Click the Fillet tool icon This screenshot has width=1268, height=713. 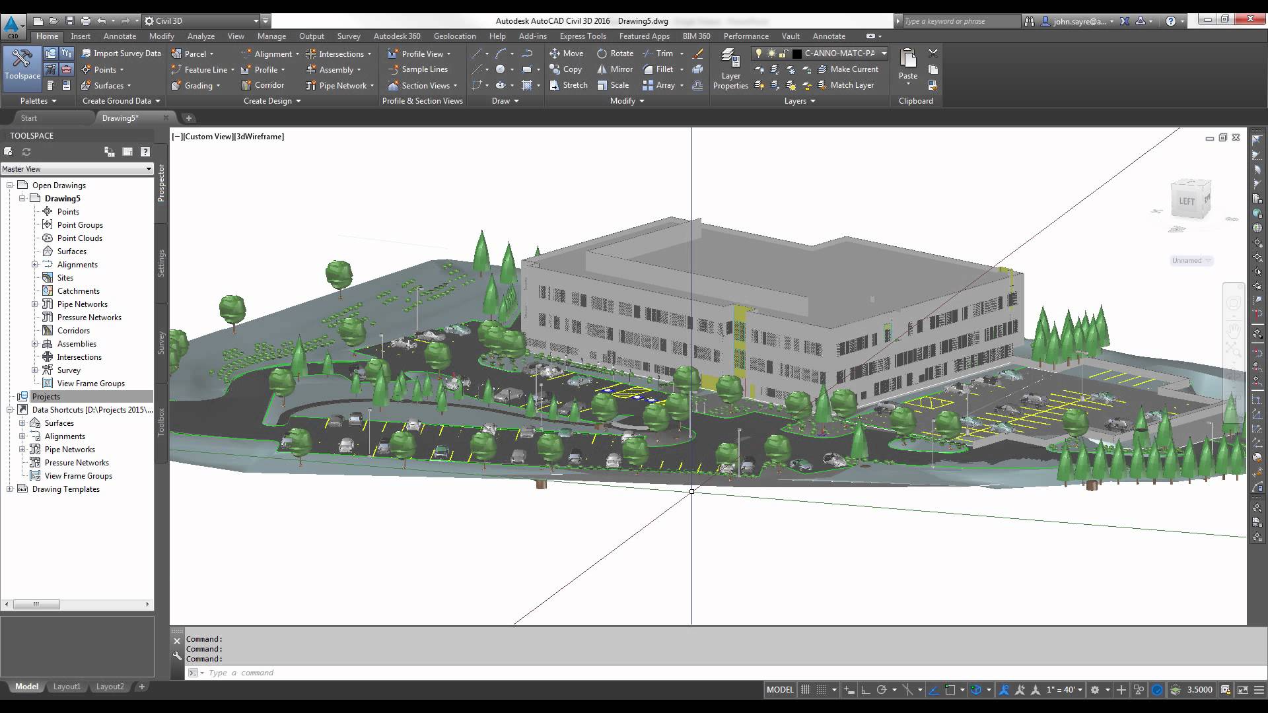(648, 69)
